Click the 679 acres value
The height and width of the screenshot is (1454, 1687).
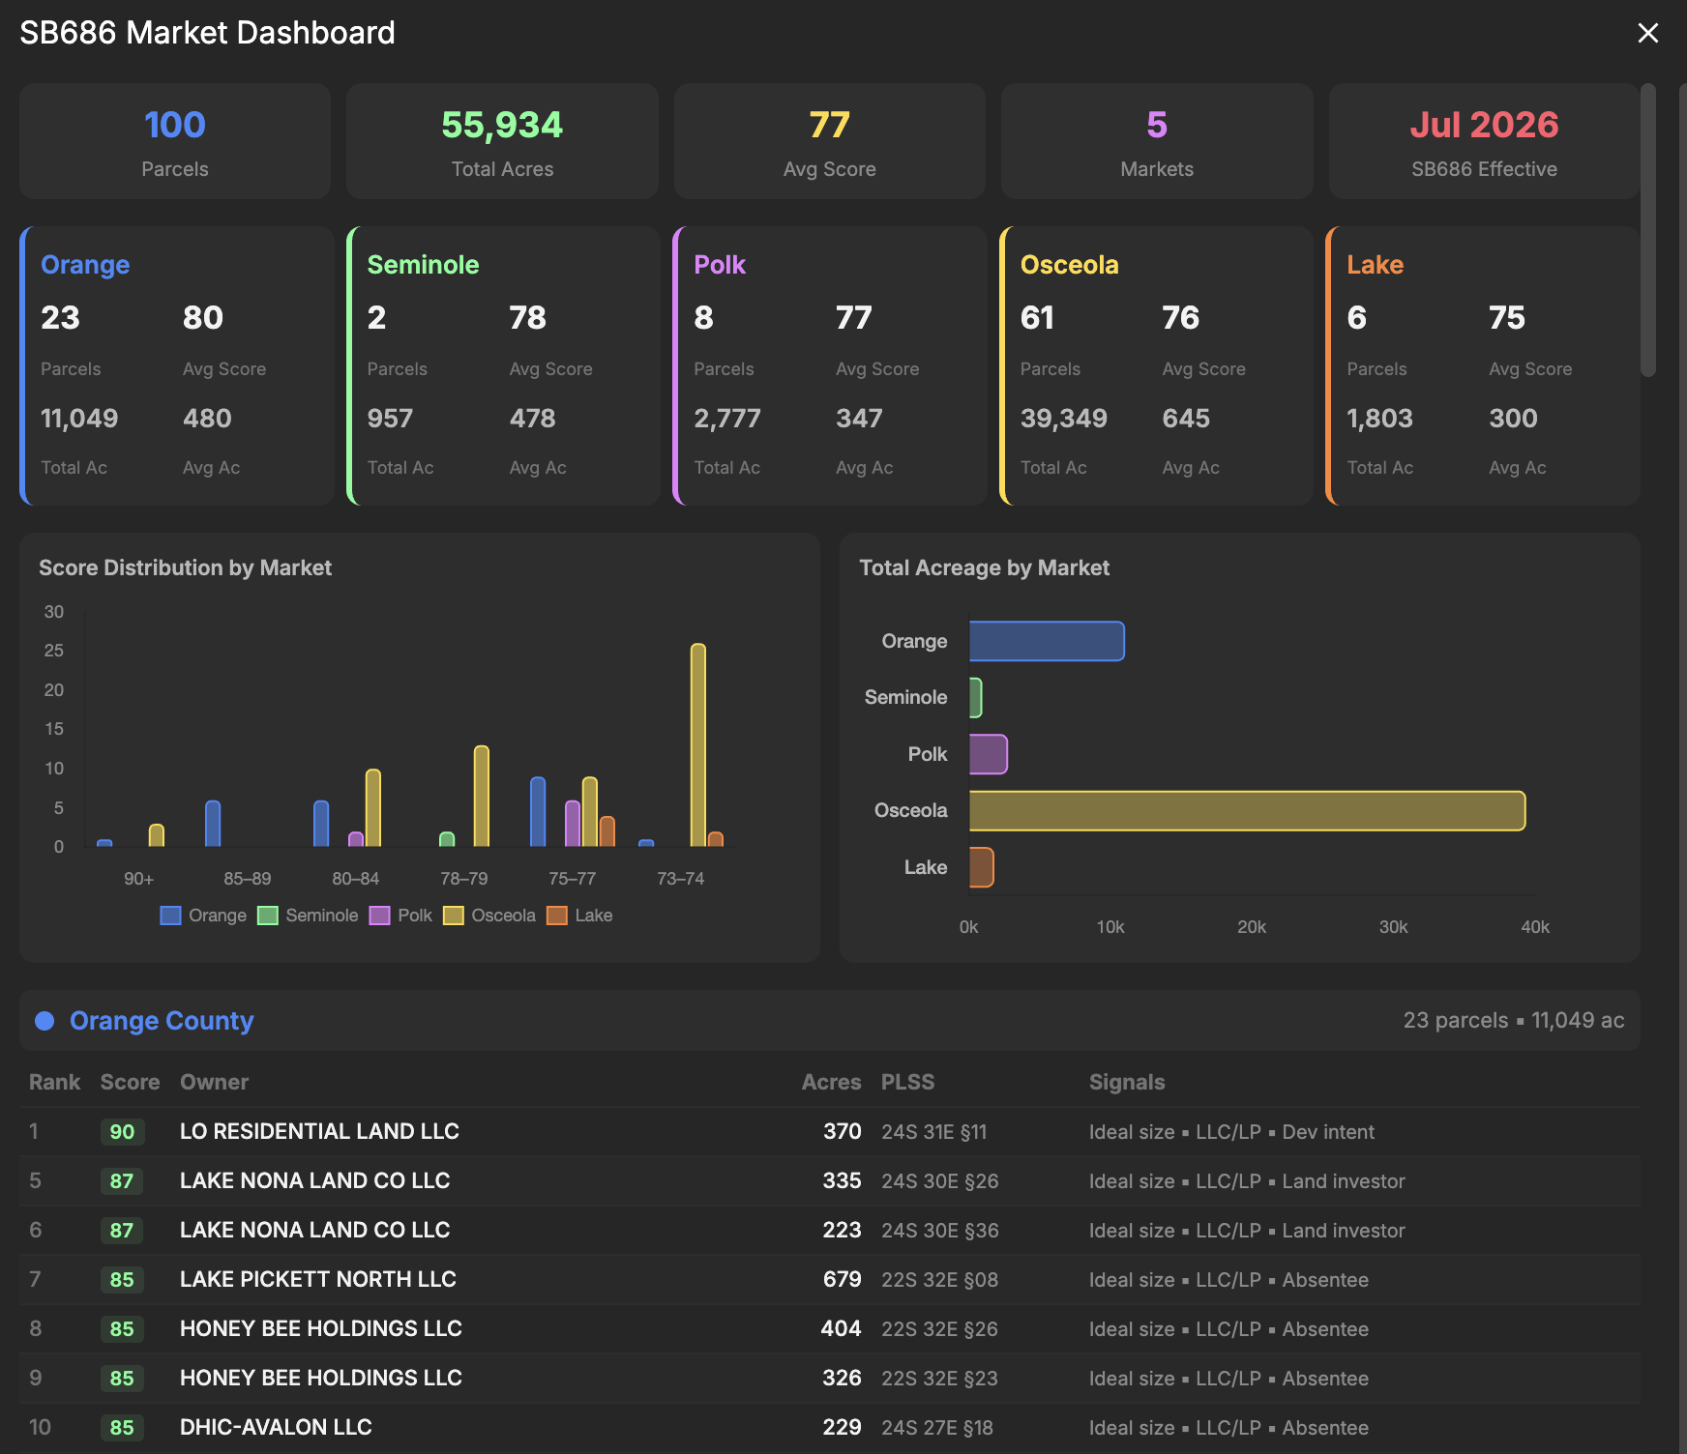[842, 1279]
